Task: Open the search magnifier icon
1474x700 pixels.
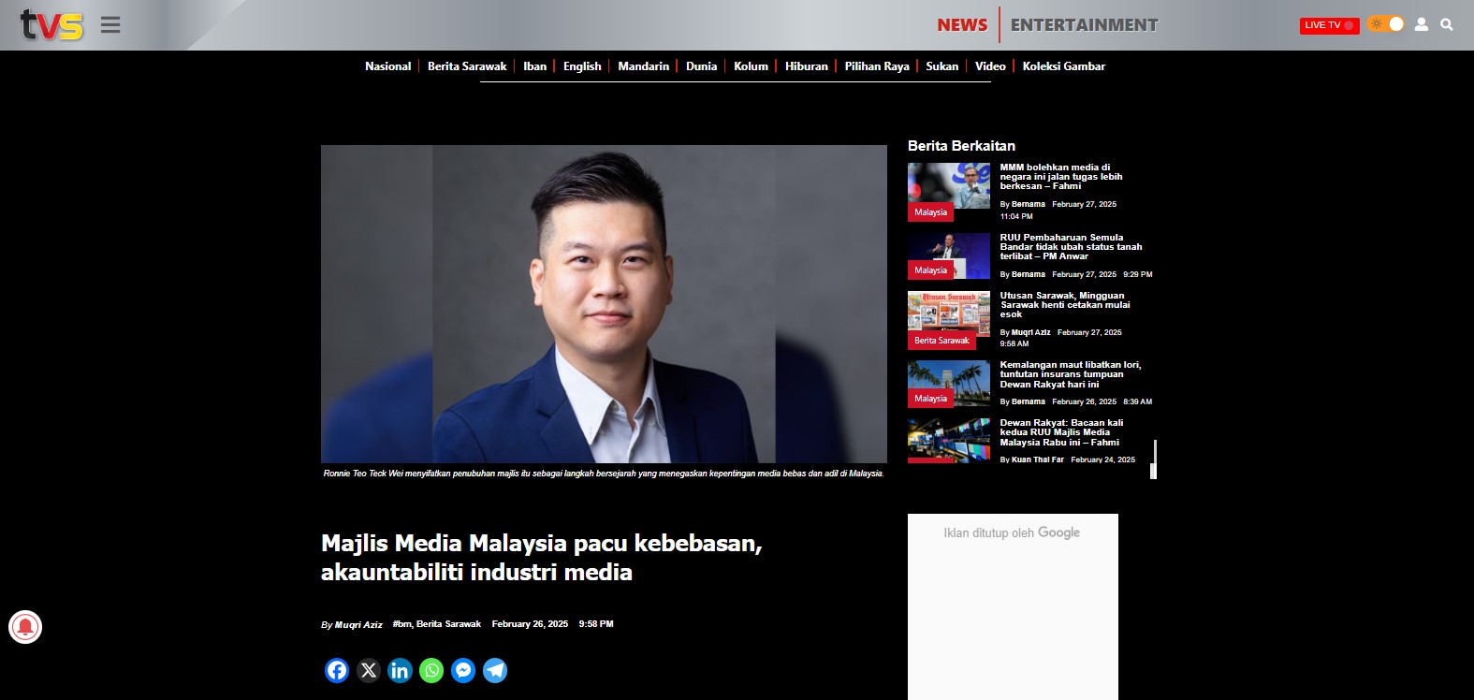Action: point(1447,24)
